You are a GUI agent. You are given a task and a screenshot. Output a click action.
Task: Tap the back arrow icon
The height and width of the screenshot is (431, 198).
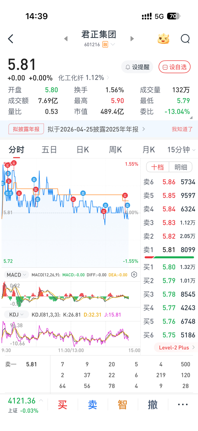pos(11,39)
